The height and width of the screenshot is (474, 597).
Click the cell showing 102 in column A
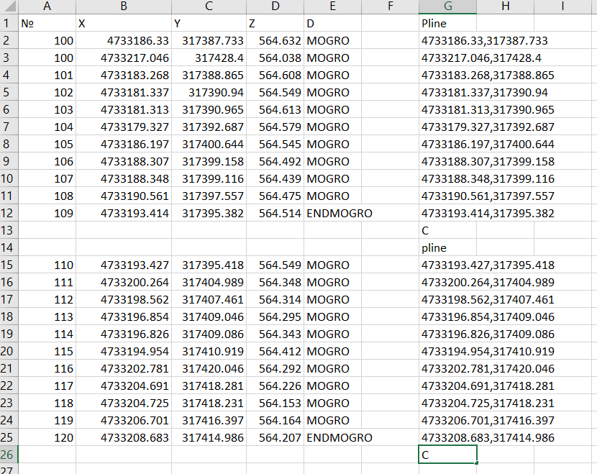[x=47, y=93]
